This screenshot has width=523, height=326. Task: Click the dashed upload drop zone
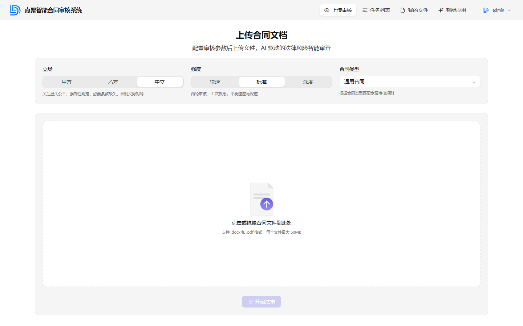(x=261, y=204)
